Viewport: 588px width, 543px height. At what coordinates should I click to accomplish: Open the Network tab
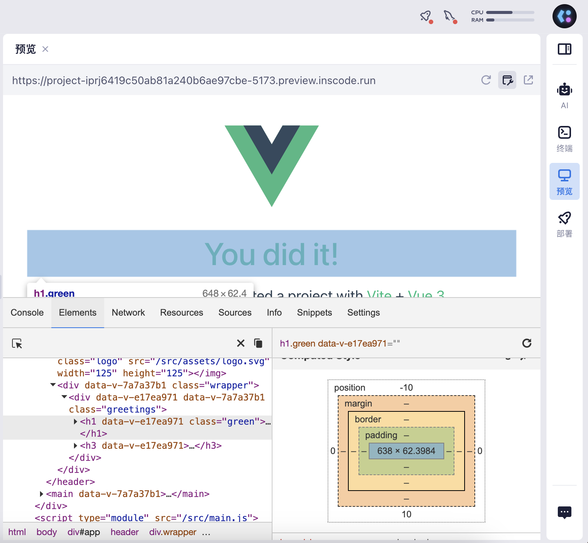pyautogui.click(x=128, y=313)
